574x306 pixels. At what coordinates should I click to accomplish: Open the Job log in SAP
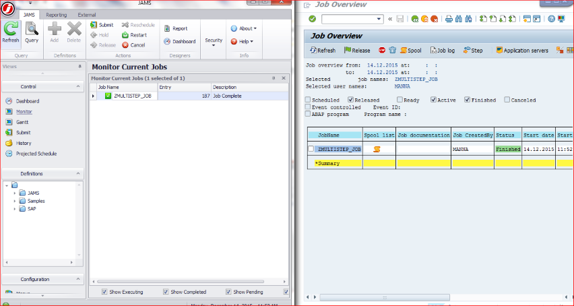[x=442, y=50]
